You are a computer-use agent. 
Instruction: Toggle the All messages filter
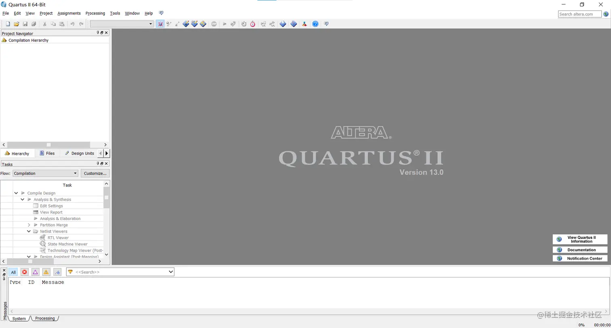click(13, 272)
